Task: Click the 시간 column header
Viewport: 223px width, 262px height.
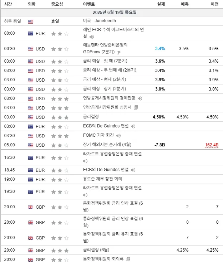Action: (8, 4)
